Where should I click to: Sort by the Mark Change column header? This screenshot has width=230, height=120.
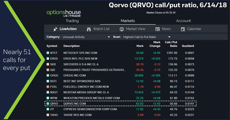tap(155, 44)
